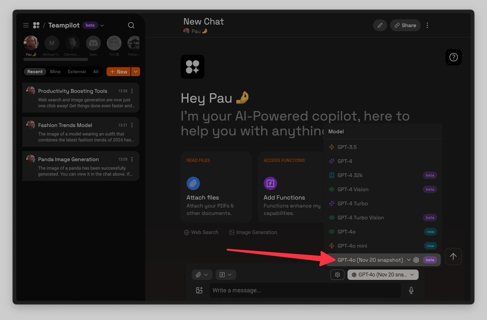Viewport: 487px width, 320px height.
Task: Open the three-dot menu beside Share
Action: (x=427, y=25)
